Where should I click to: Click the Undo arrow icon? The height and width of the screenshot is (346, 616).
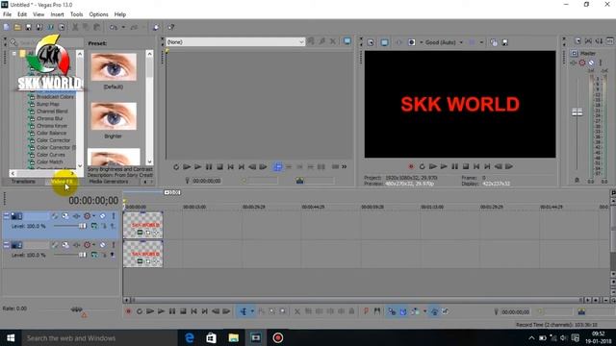point(114,27)
